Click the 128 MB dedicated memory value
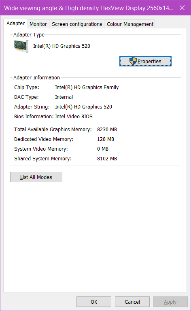The image size is (191, 311). click(x=106, y=139)
